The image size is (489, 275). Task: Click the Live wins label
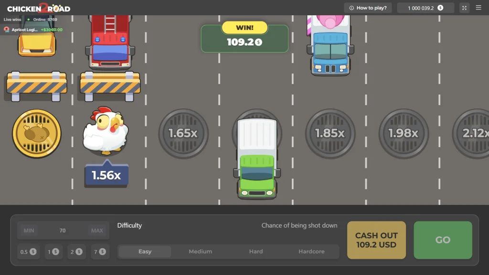click(12, 19)
